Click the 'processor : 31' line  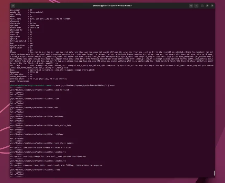click(x=21, y=10)
